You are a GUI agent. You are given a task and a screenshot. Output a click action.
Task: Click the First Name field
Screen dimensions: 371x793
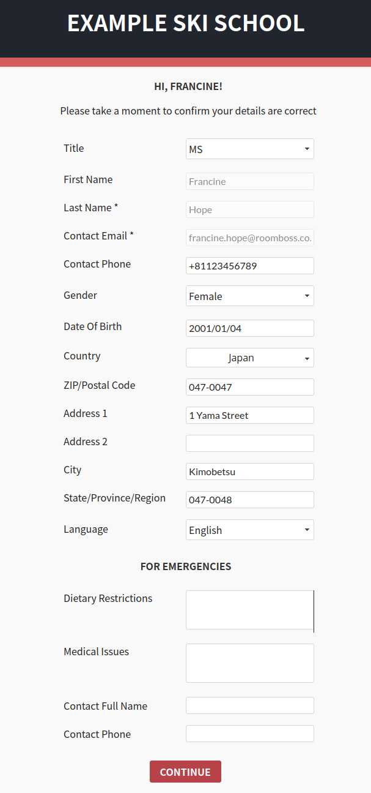249,181
